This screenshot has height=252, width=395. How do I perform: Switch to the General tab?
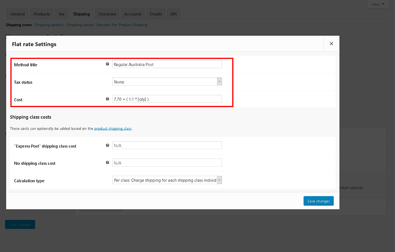click(18, 14)
